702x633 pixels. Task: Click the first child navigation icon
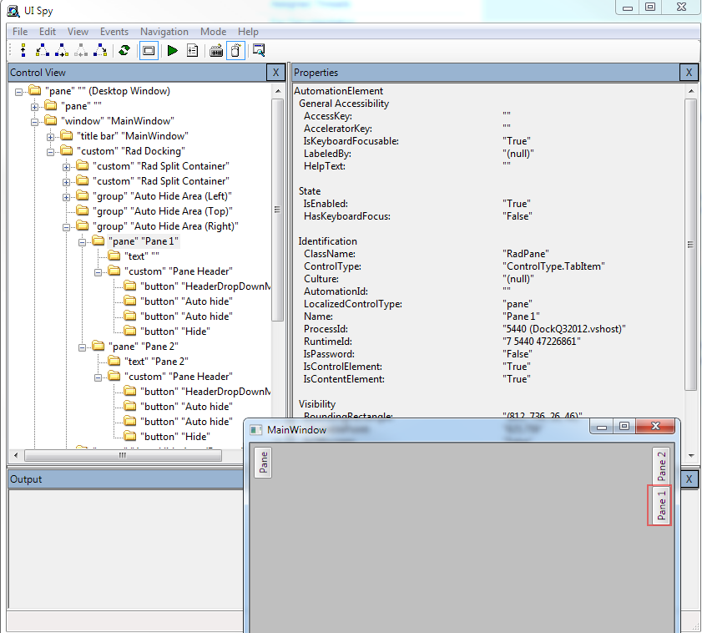click(x=42, y=51)
